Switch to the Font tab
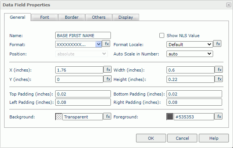This screenshot has height=148, width=233. pyautogui.click(x=44, y=17)
